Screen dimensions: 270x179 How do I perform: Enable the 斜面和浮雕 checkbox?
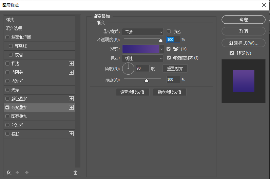pos(7,37)
